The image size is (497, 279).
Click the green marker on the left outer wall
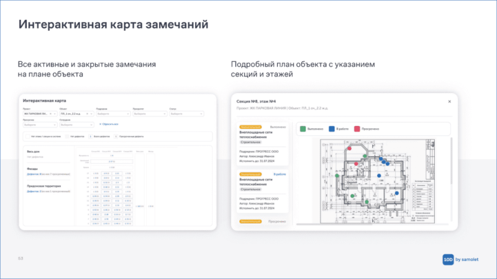click(x=337, y=175)
